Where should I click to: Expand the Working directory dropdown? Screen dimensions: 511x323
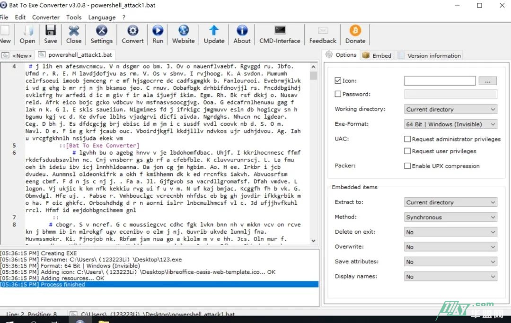pos(450,109)
